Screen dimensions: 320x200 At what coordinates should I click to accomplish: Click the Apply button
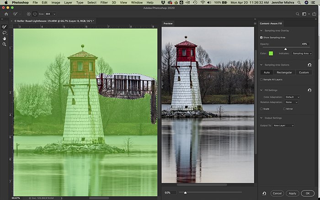292,193
